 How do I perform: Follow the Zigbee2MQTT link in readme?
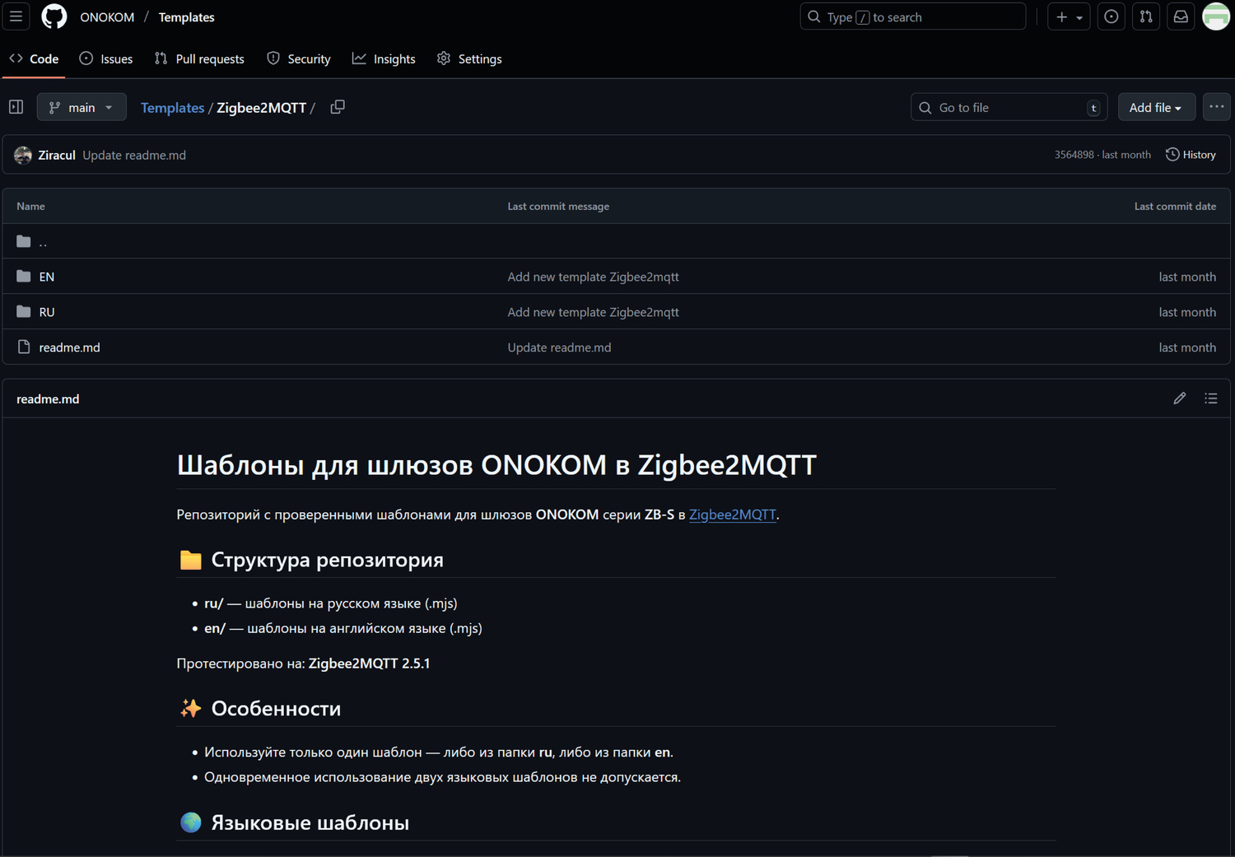(x=732, y=515)
